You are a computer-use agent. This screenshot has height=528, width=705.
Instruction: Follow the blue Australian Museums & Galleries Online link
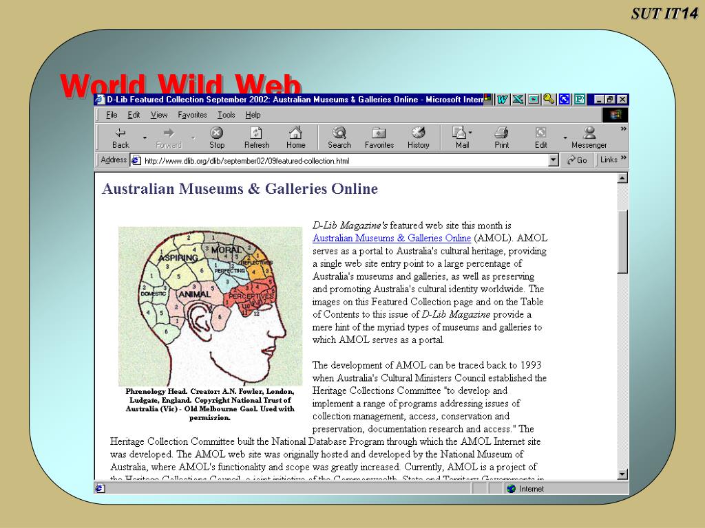pyautogui.click(x=392, y=238)
